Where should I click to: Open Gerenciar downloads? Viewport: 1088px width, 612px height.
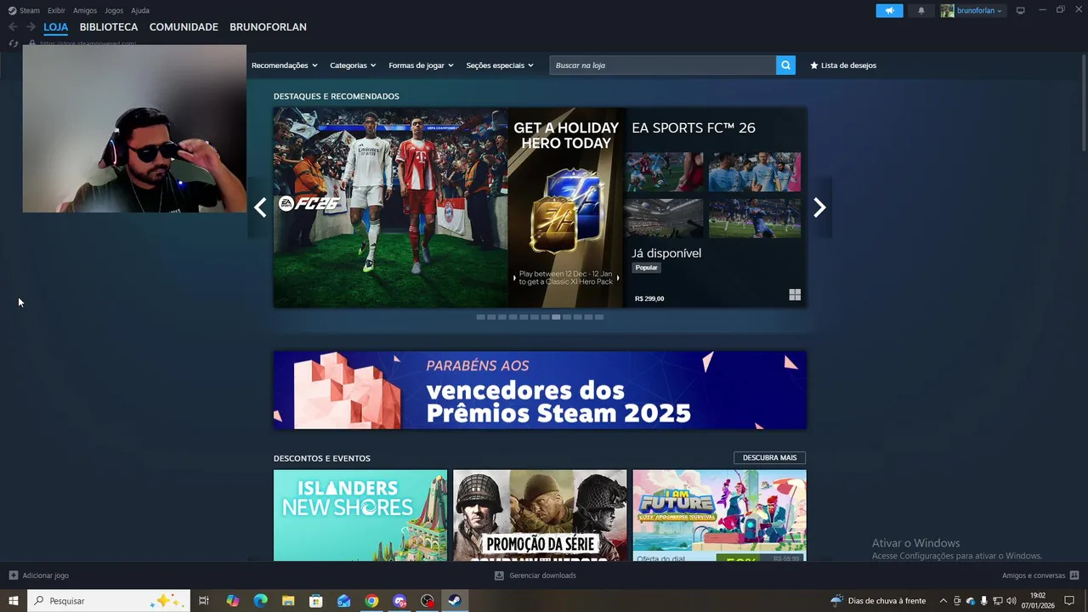pyautogui.click(x=535, y=575)
